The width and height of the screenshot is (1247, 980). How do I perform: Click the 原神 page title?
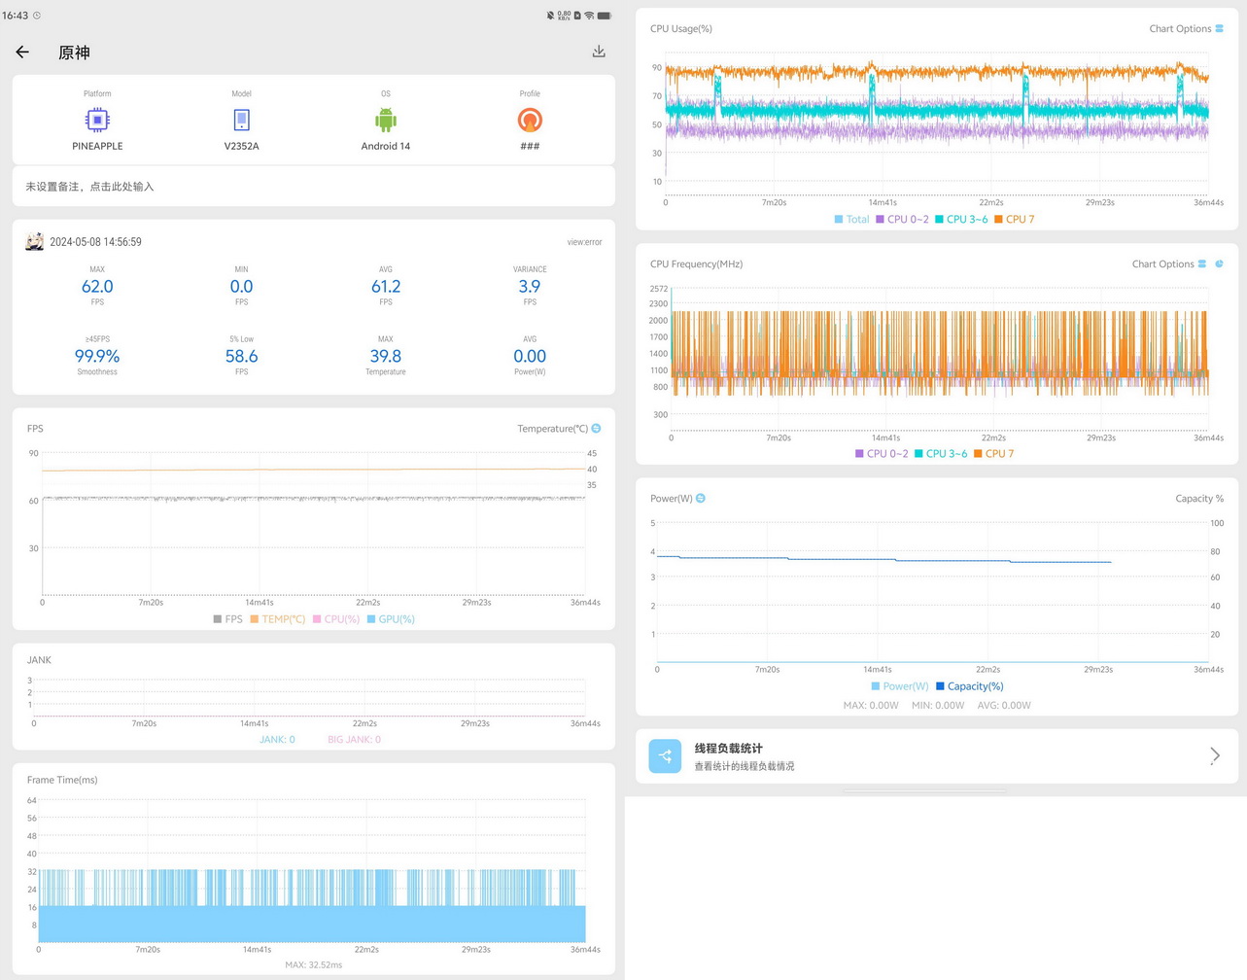tap(74, 52)
